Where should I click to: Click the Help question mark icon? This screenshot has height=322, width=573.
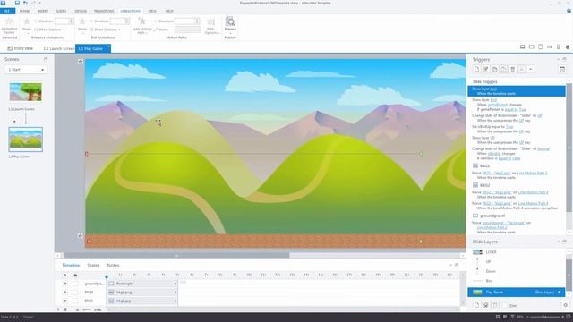click(569, 11)
